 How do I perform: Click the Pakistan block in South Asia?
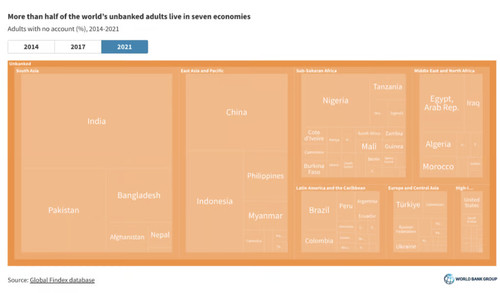click(64, 210)
